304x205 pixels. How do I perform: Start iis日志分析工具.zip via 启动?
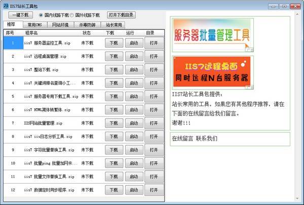pos(134,136)
